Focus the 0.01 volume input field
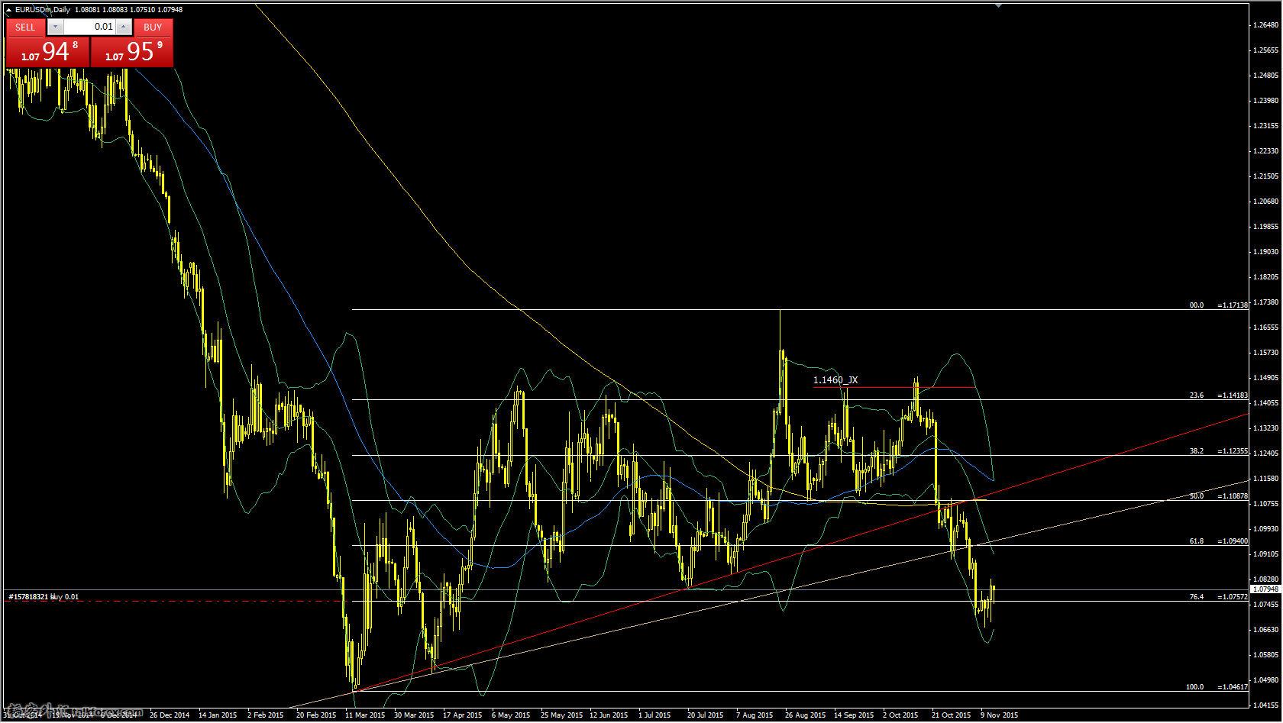The height and width of the screenshot is (723, 1283). pos(89,27)
